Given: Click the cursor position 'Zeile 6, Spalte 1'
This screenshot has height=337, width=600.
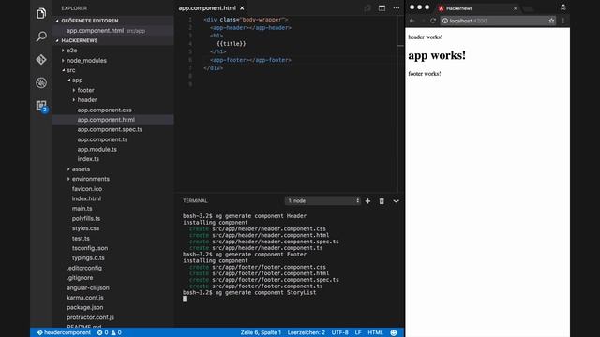Looking at the screenshot, I should point(261,332).
